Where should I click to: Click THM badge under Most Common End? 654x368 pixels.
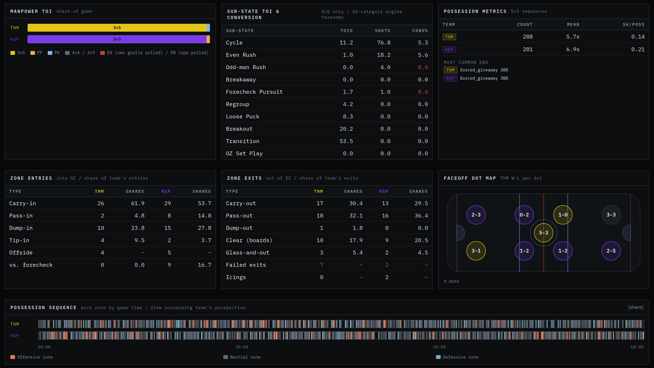pyautogui.click(x=450, y=70)
